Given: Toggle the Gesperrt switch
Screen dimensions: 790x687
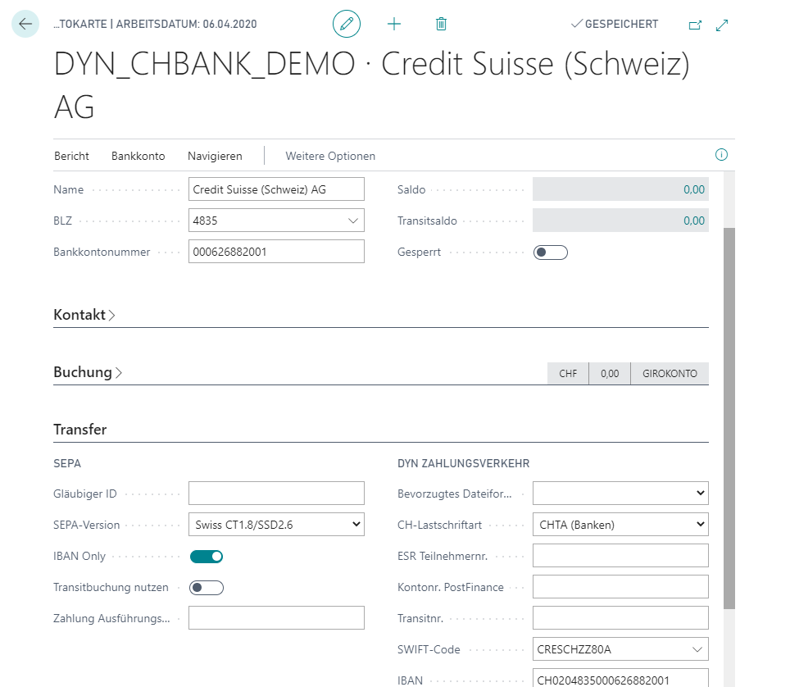Looking at the screenshot, I should 550,253.
